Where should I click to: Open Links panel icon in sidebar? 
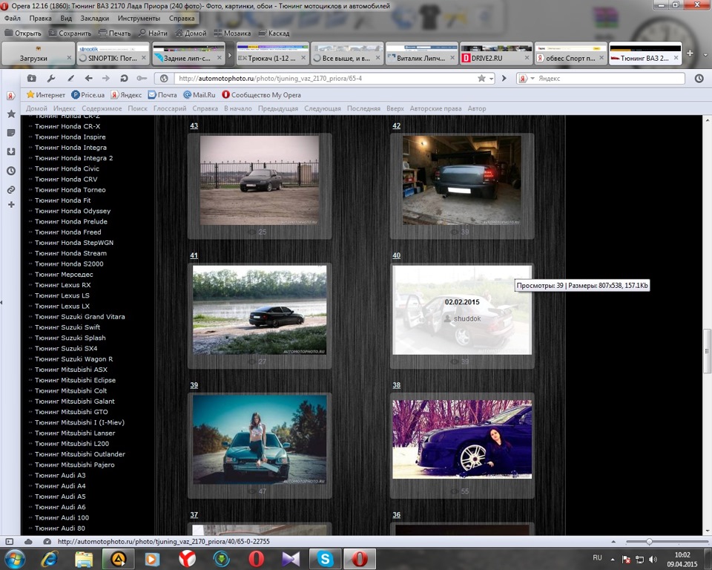(x=11, y=189)
